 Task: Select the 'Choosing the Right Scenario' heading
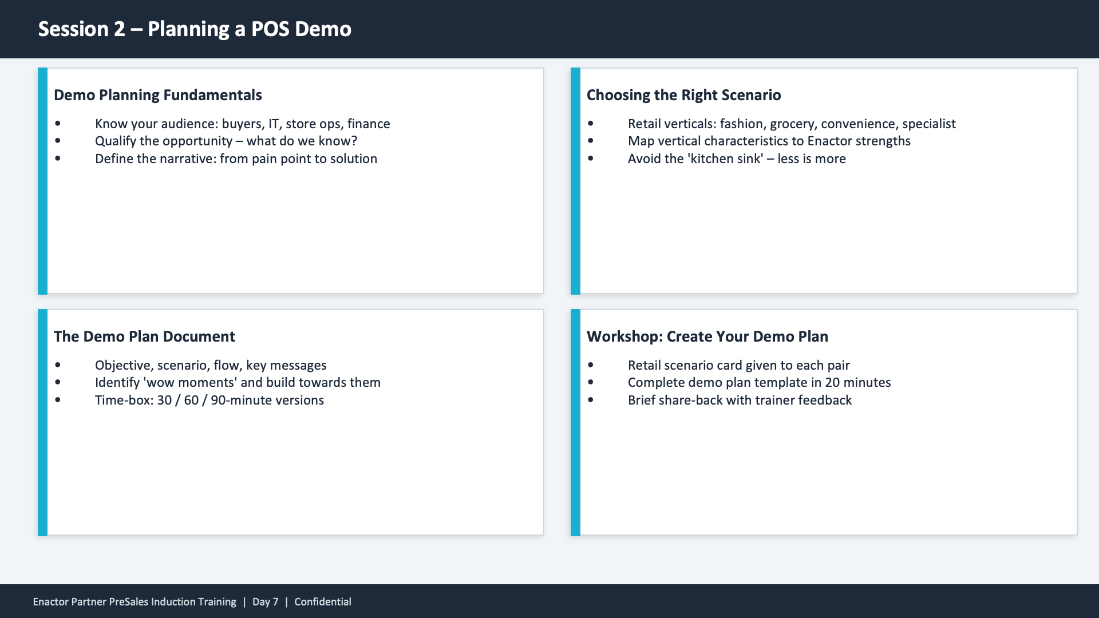click(684, 96)
